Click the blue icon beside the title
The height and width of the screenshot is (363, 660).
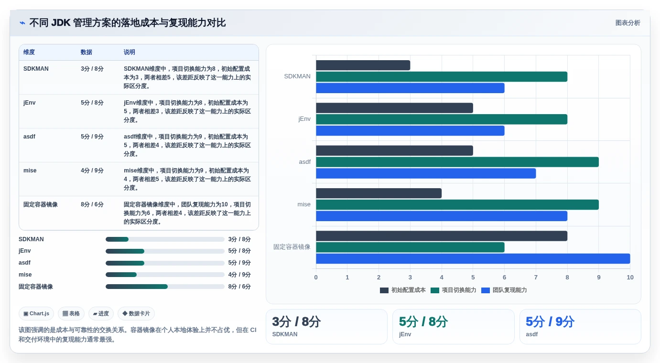click(22, 23)
